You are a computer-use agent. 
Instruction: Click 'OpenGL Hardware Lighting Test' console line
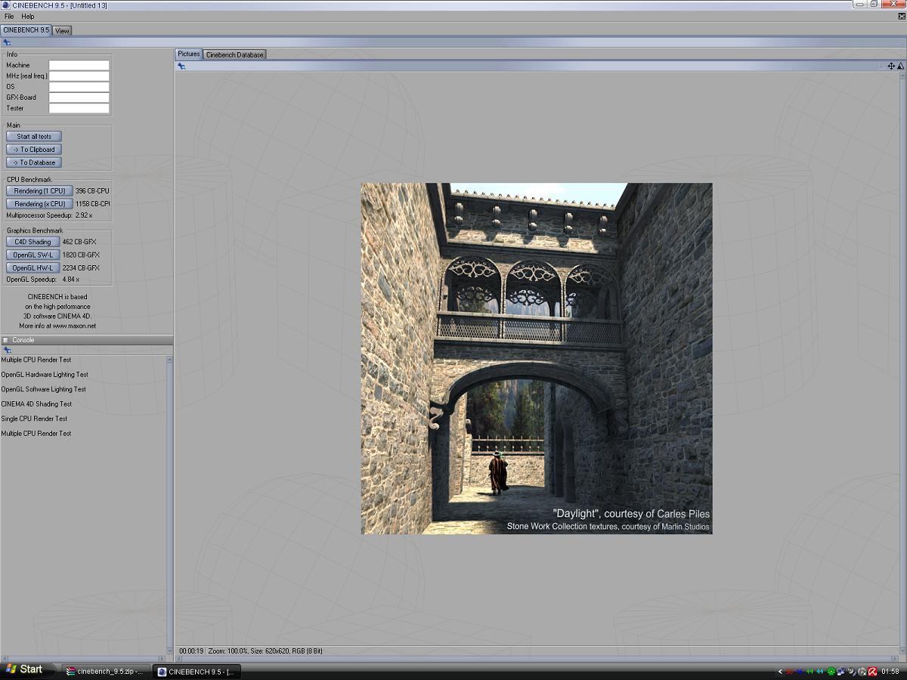click(45, 375)
